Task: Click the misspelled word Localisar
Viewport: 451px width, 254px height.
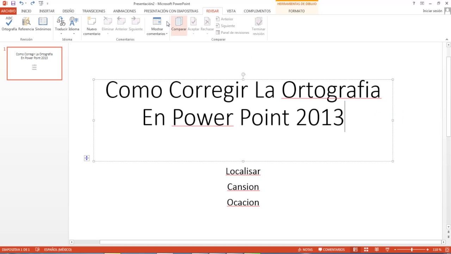Action: click(x=243, y=171)
